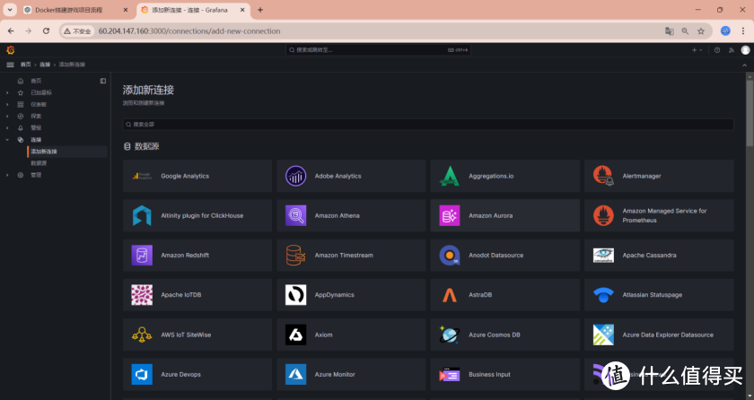Click 首页 in the breadcrumb

(25, 65)
